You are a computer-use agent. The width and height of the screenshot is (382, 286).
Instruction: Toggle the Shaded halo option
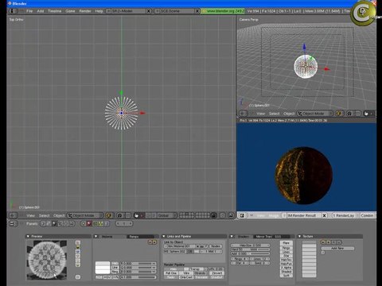286,272
